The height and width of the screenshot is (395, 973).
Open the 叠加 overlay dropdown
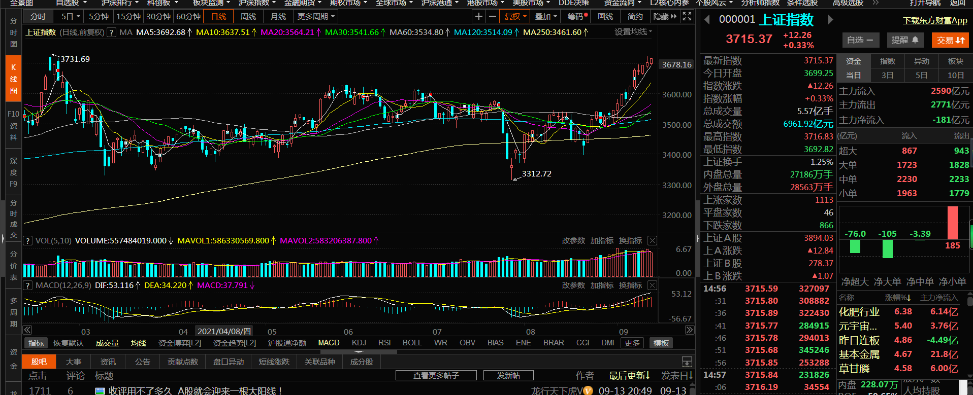546,17
